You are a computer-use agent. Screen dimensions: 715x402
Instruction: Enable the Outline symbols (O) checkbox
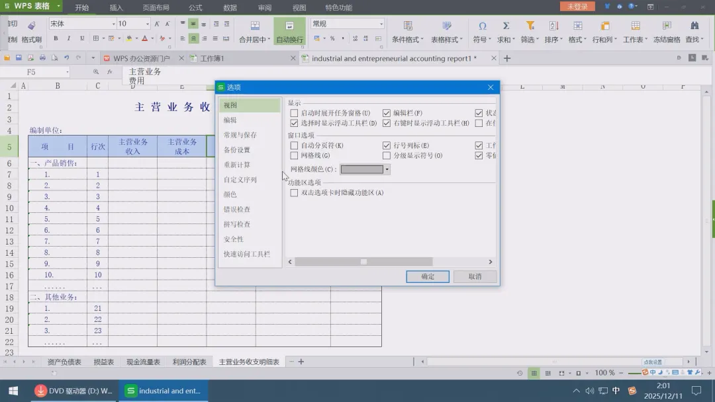point(387,155)
